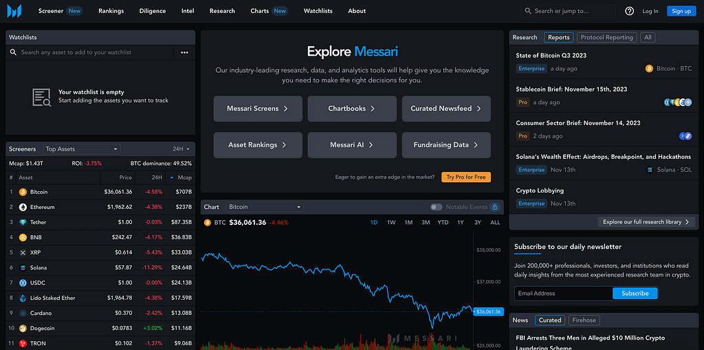Viewport: 704px width, 350px height.
Task: Click Try Pro for Free
Action: pyautogui.click(x=466, y=177)
